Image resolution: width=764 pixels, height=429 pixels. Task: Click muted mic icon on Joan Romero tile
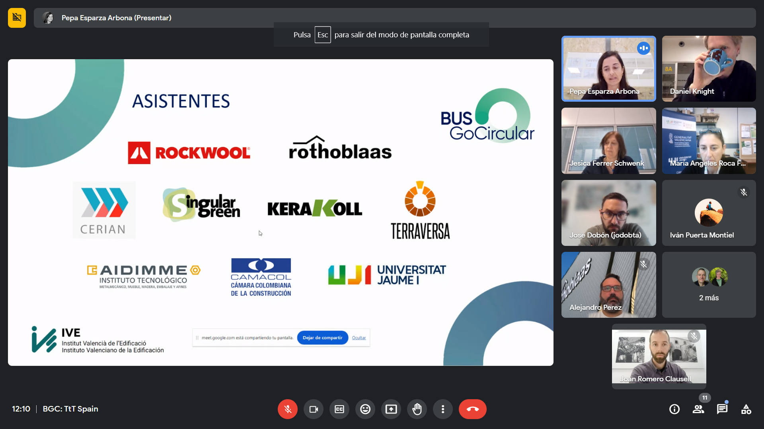(x=694, y=336)
